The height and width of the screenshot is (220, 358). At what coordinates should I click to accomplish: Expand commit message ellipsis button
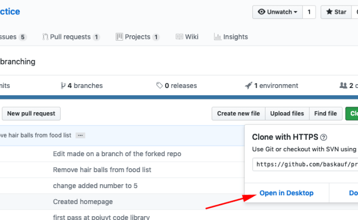80,135
